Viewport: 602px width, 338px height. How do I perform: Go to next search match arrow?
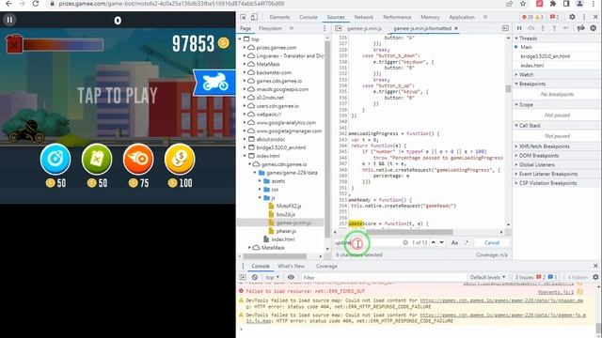[x=441, y=242]
